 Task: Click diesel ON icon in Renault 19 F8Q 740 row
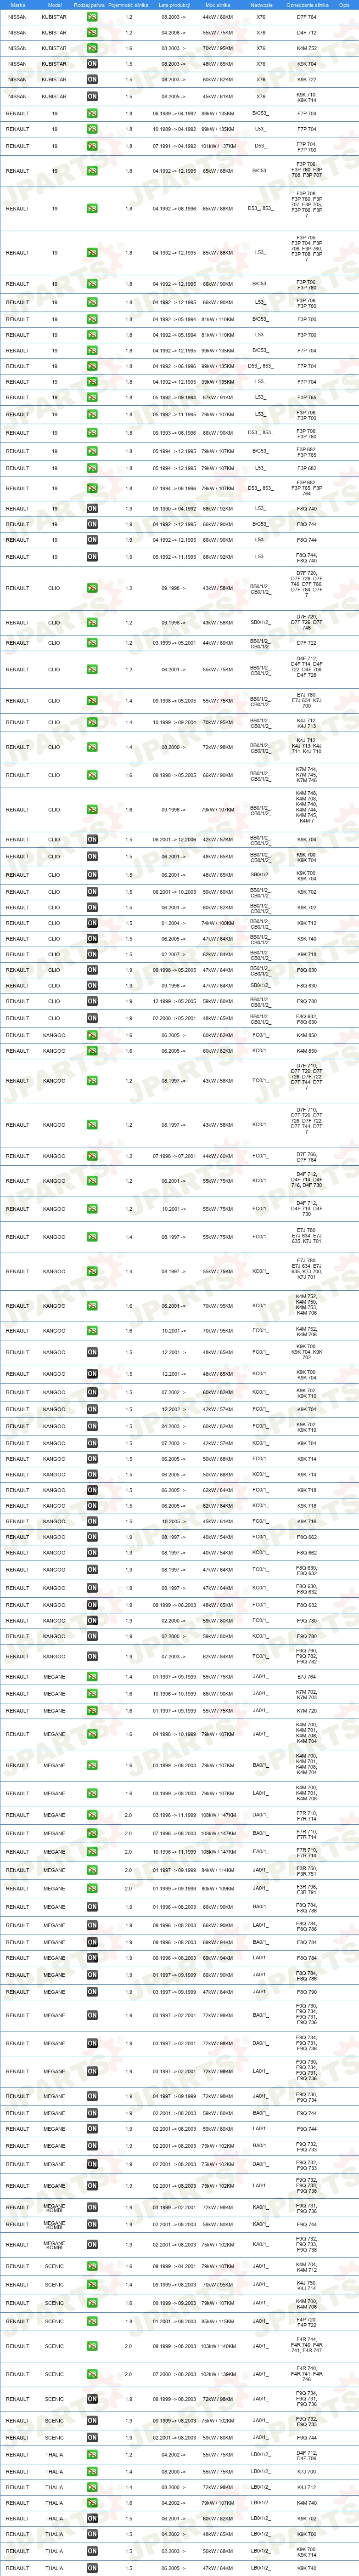click(x=92, y=509)
